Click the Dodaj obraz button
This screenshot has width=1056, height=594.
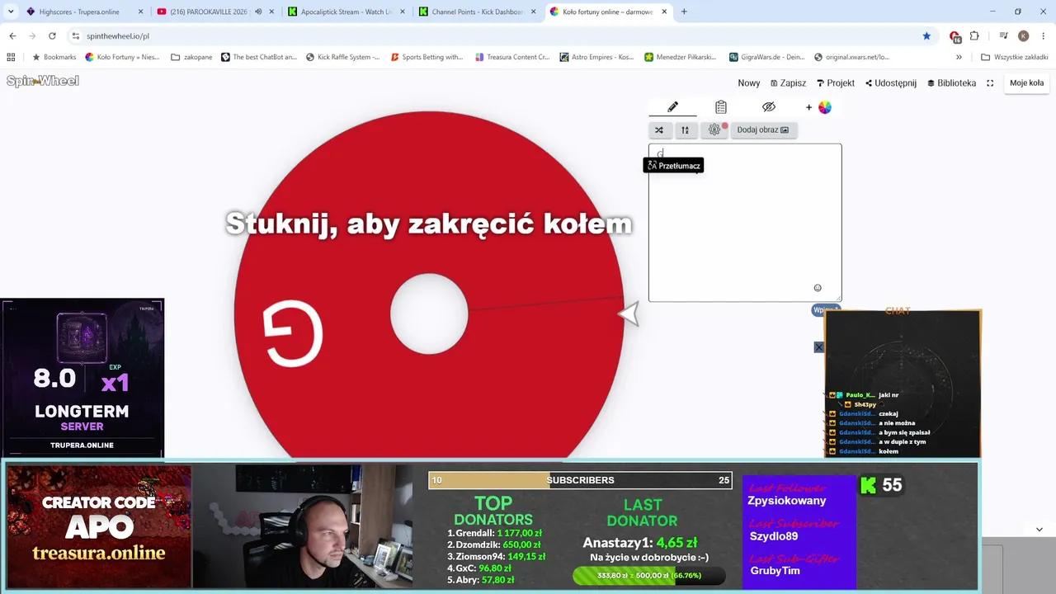pos(763,130)
